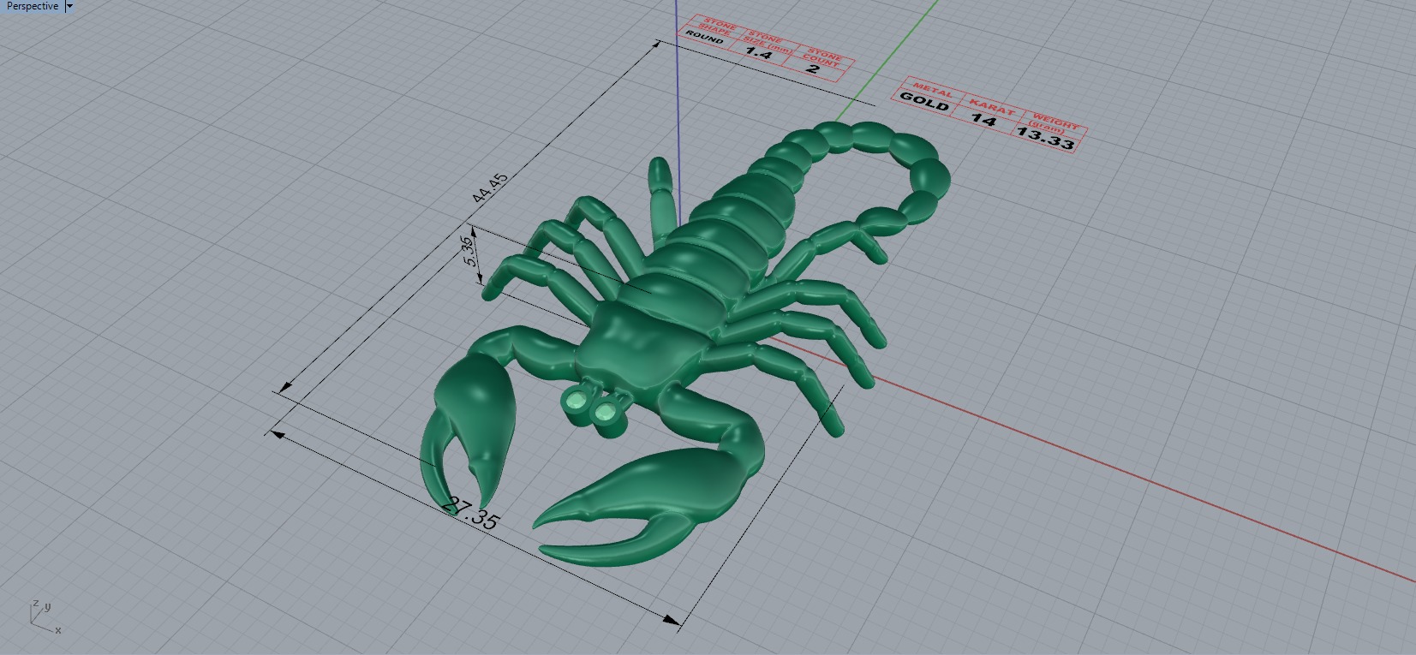Click the world axes icon
Screen dimensions: 1416x655
pyautogui.click(x=45, y=616)
